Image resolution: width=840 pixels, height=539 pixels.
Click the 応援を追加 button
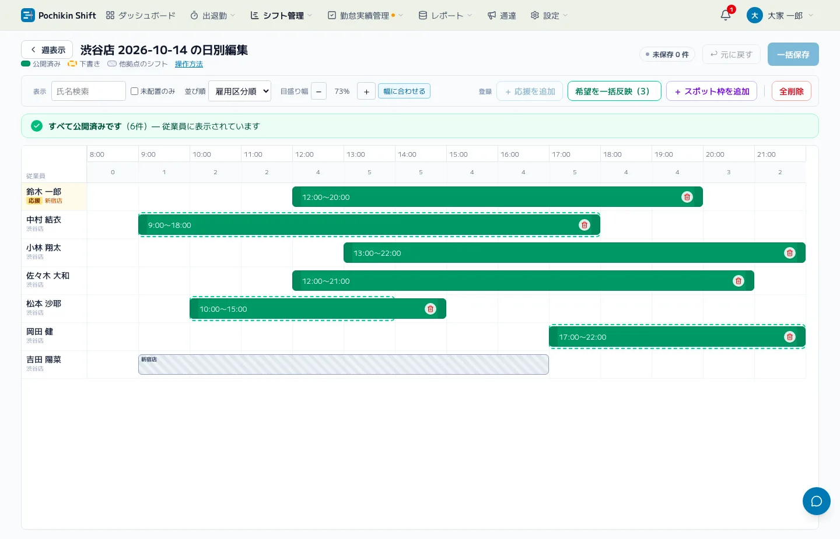530,91
